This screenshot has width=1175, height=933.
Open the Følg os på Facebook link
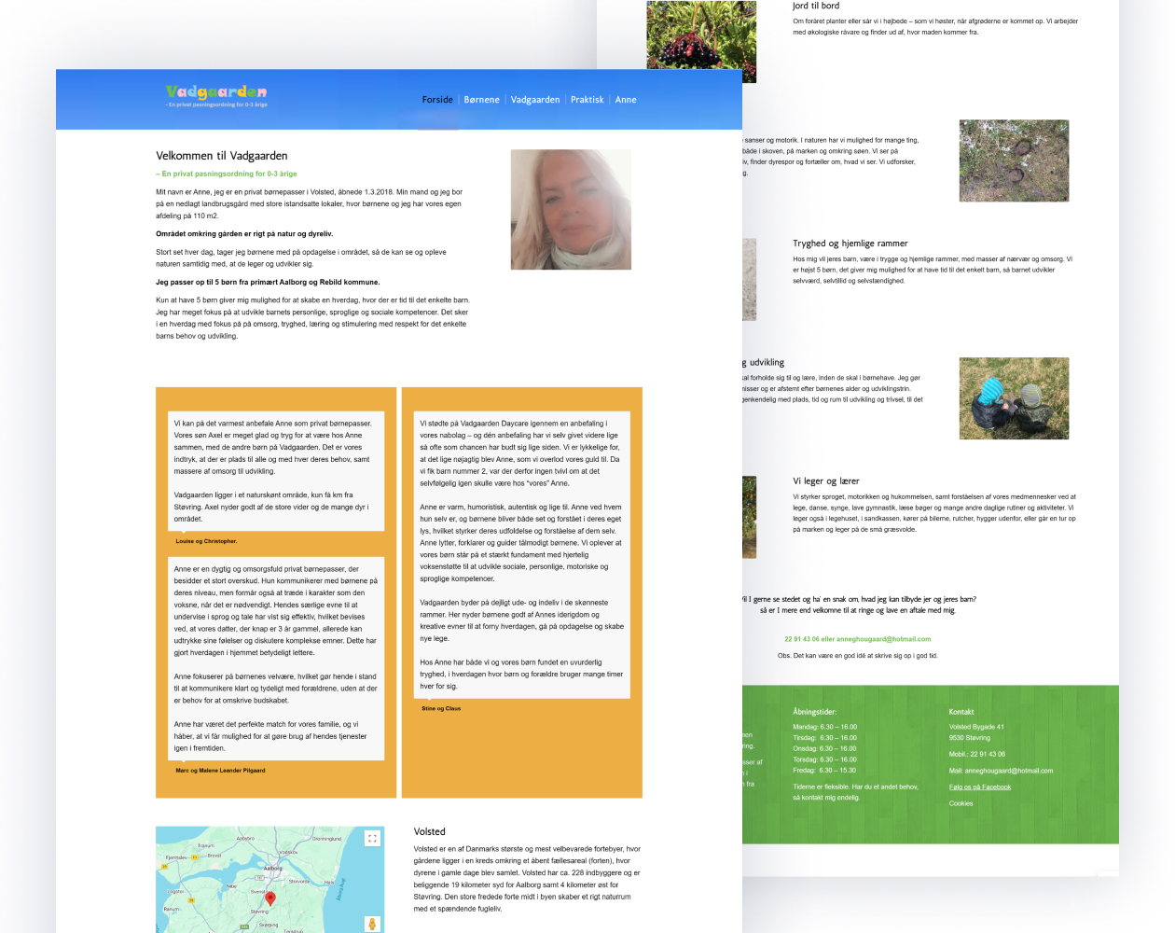[979, 787]
